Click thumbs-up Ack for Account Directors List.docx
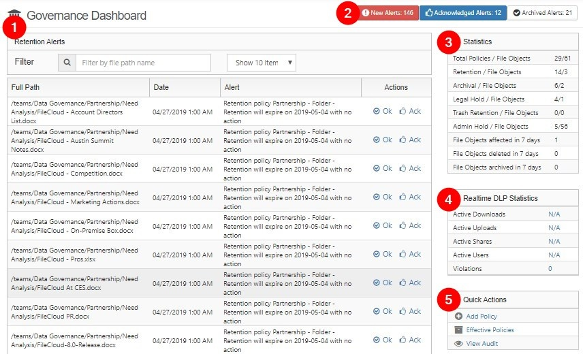The height and width of the screenshot is (354, 583). coord(410,111)
